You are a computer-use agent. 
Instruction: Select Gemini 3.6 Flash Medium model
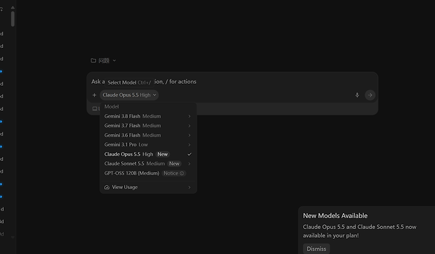(148, 135)
